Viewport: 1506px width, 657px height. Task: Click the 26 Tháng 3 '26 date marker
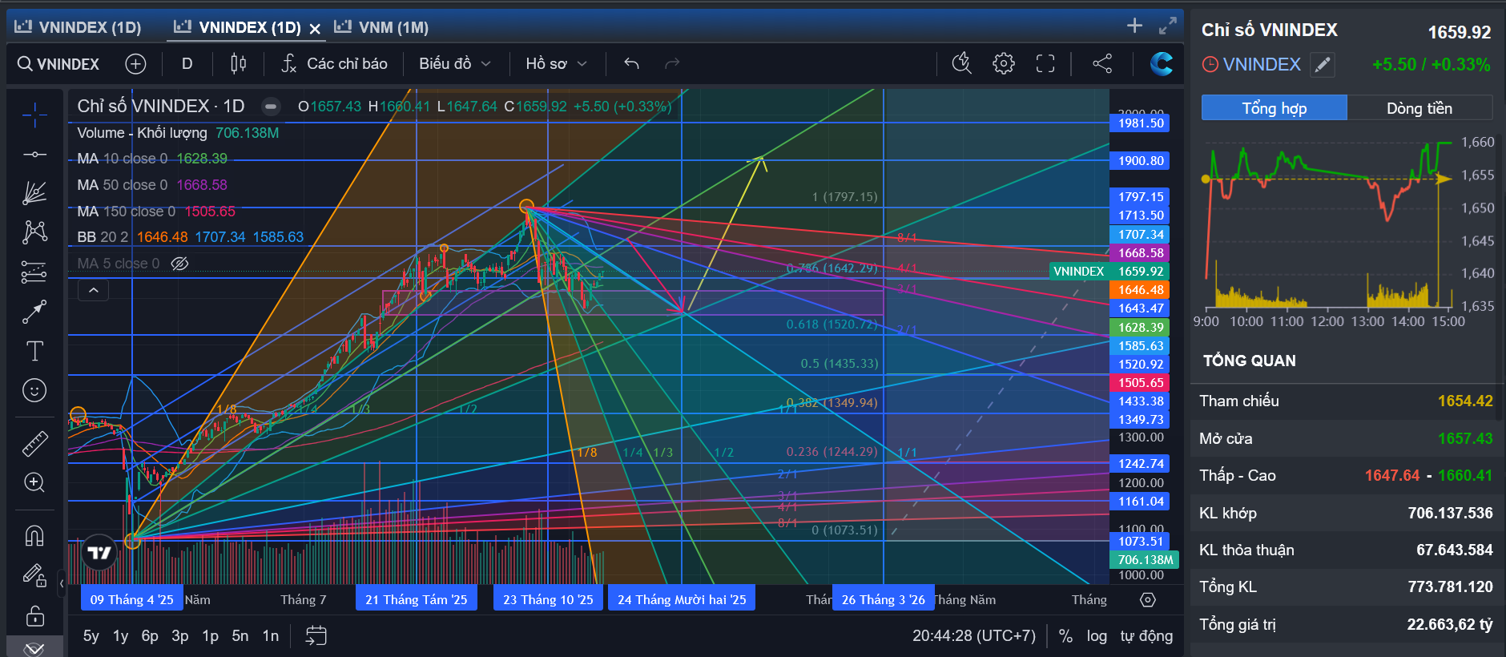[x=883, y=599]
